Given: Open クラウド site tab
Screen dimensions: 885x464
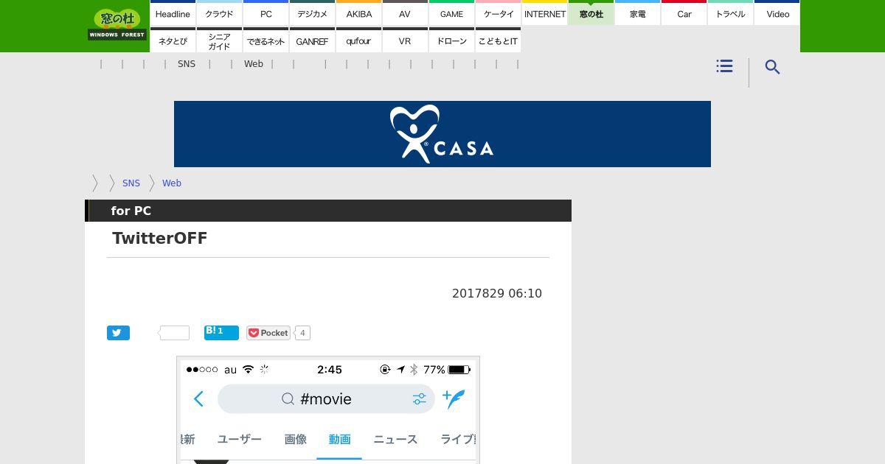Looking at the screenshot, I should 219,13.
